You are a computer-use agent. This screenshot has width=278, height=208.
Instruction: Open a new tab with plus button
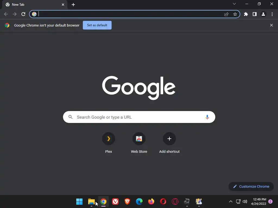click(73, 5)
